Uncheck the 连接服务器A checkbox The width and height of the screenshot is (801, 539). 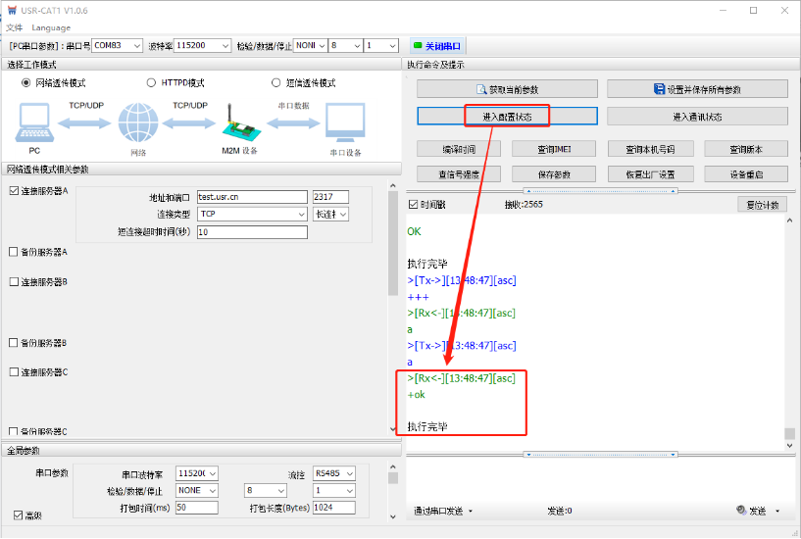coord(14,191)
